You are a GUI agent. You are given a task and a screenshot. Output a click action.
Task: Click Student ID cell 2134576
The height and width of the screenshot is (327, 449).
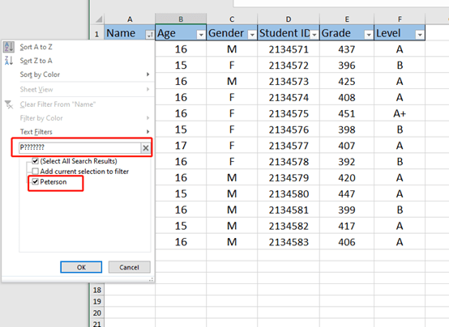[289, 130]
